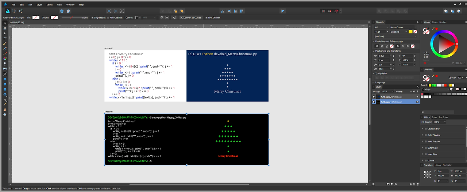This screenshot has width=467, height=192.
Task: Open the Layer menu
Action: pyautogui.click(x=39, y=5)
